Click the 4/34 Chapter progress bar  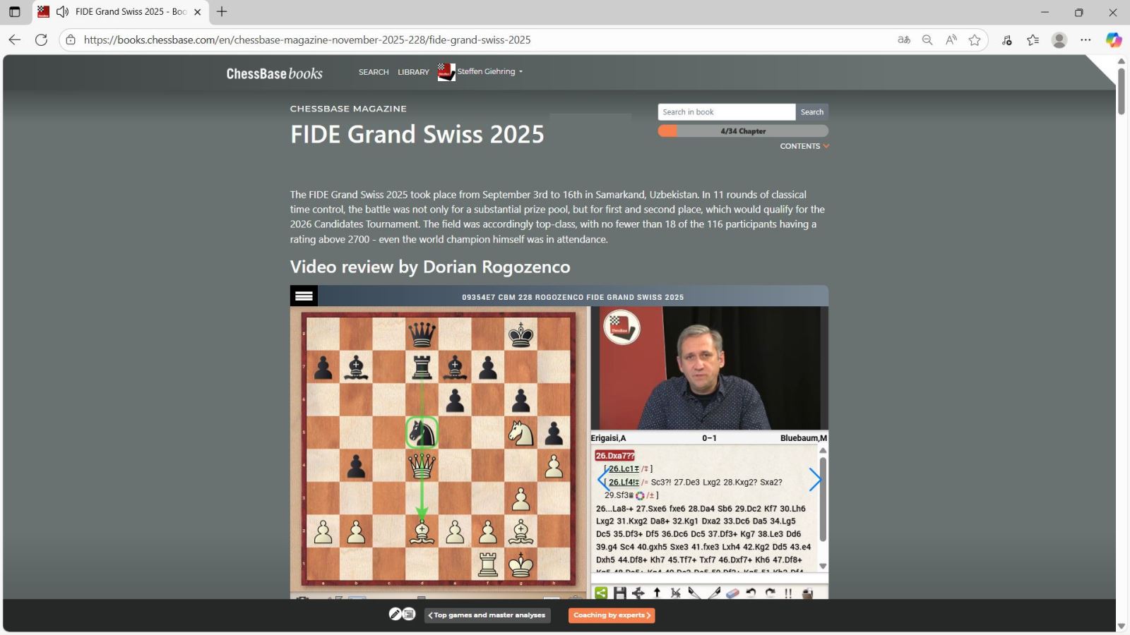[x=743, y=131]
